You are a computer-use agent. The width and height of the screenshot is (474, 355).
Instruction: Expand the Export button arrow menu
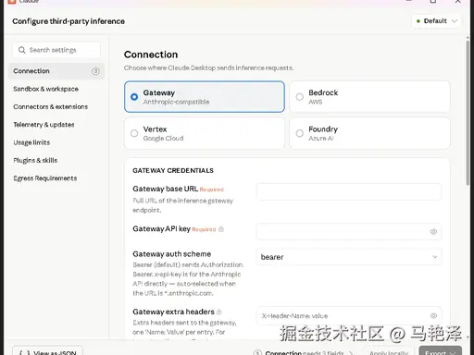[x=453, y=353]
